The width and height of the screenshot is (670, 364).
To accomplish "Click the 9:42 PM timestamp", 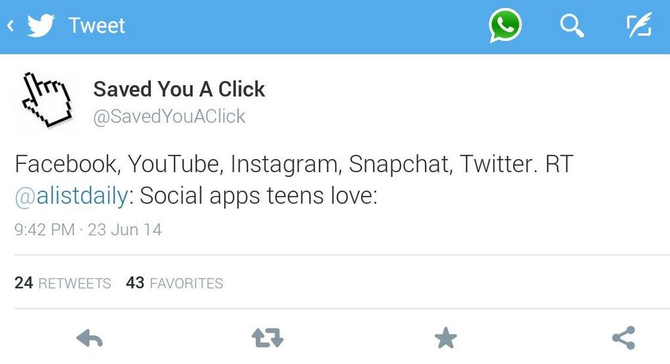I will pyautogui.click(x=45, y=230).
